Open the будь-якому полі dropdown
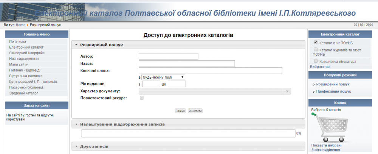The width and height of the screenshot is (378, 154). click(163, 77)
